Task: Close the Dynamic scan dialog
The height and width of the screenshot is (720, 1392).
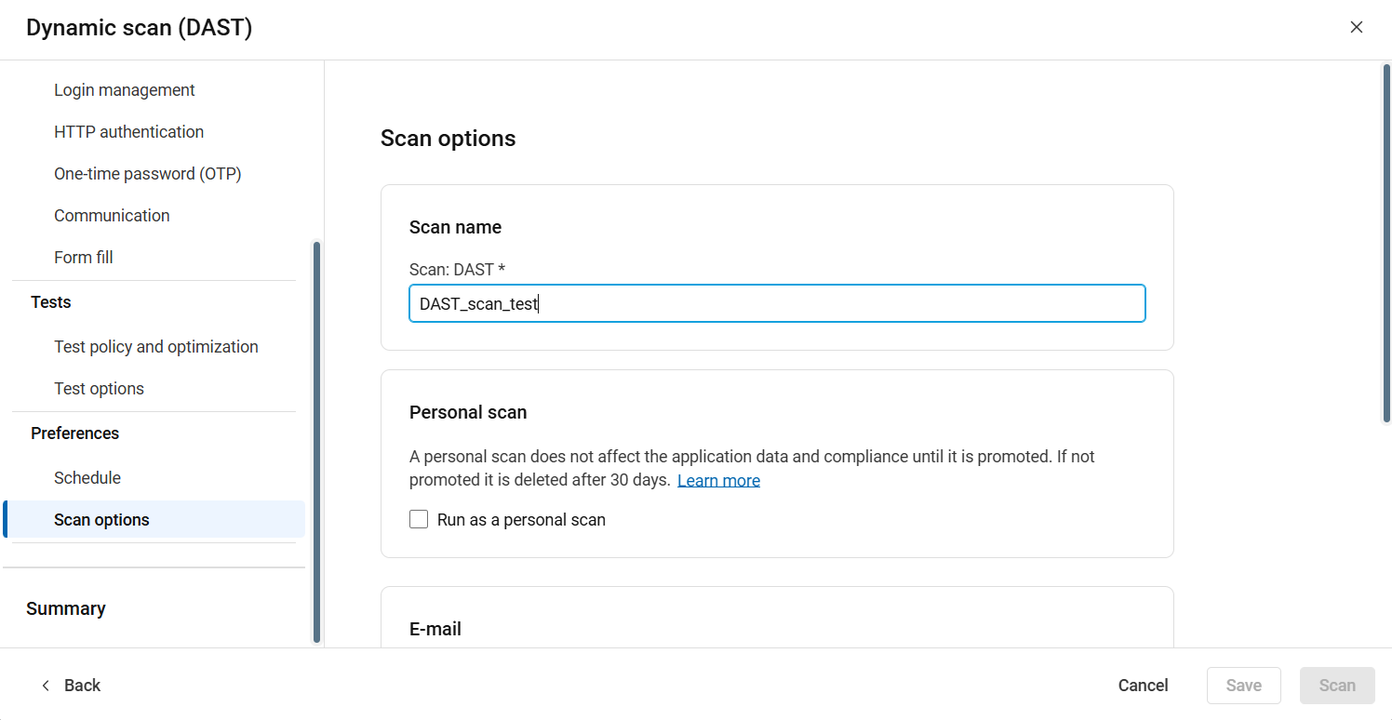Action: tap(1357, 27)
